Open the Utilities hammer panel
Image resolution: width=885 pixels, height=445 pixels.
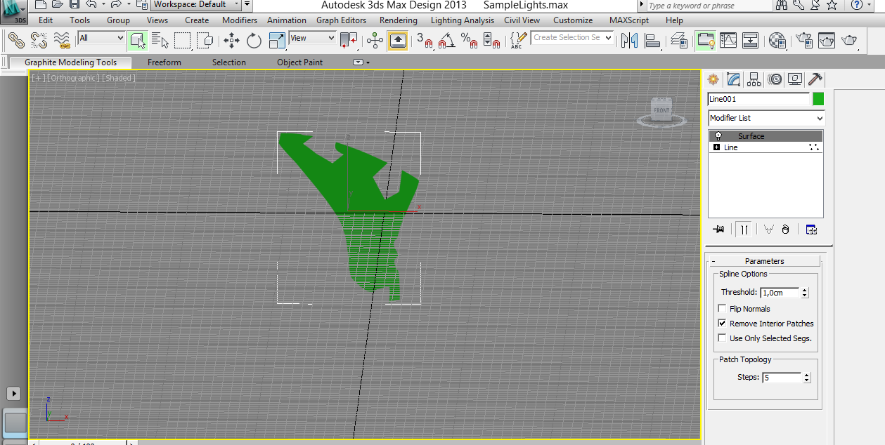coord(815,79)
